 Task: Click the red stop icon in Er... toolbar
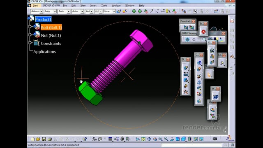pos(203,32)
